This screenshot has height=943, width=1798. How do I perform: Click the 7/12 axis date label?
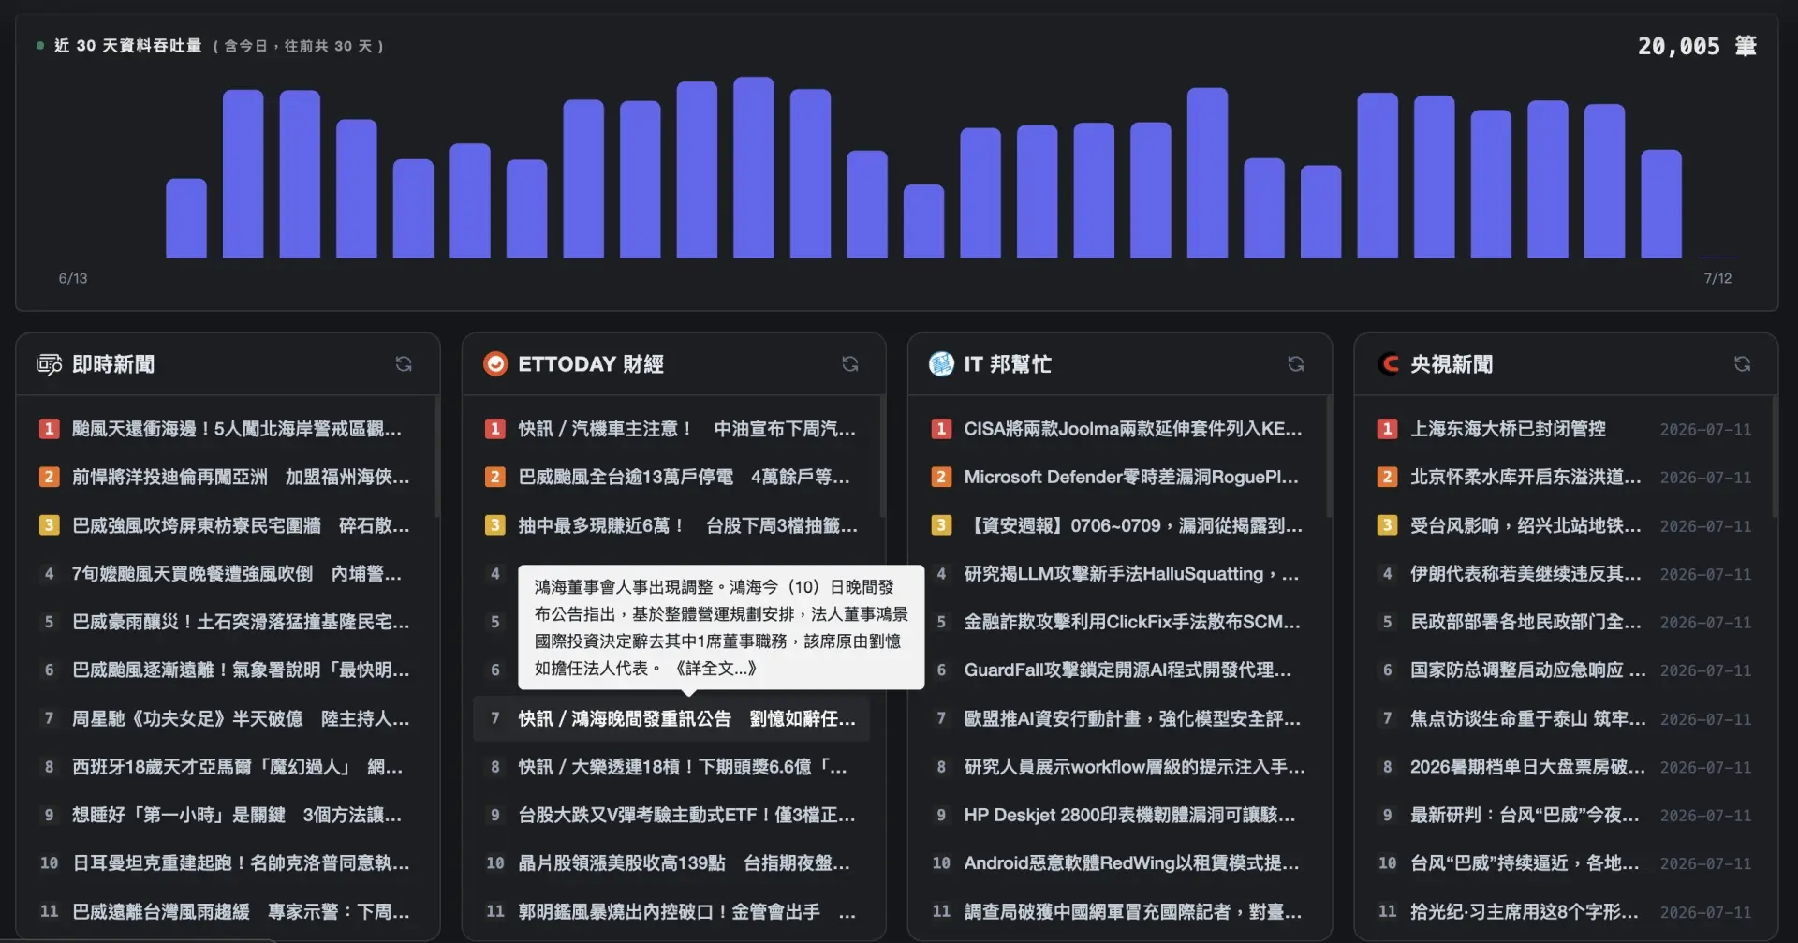pos(1717,278)
